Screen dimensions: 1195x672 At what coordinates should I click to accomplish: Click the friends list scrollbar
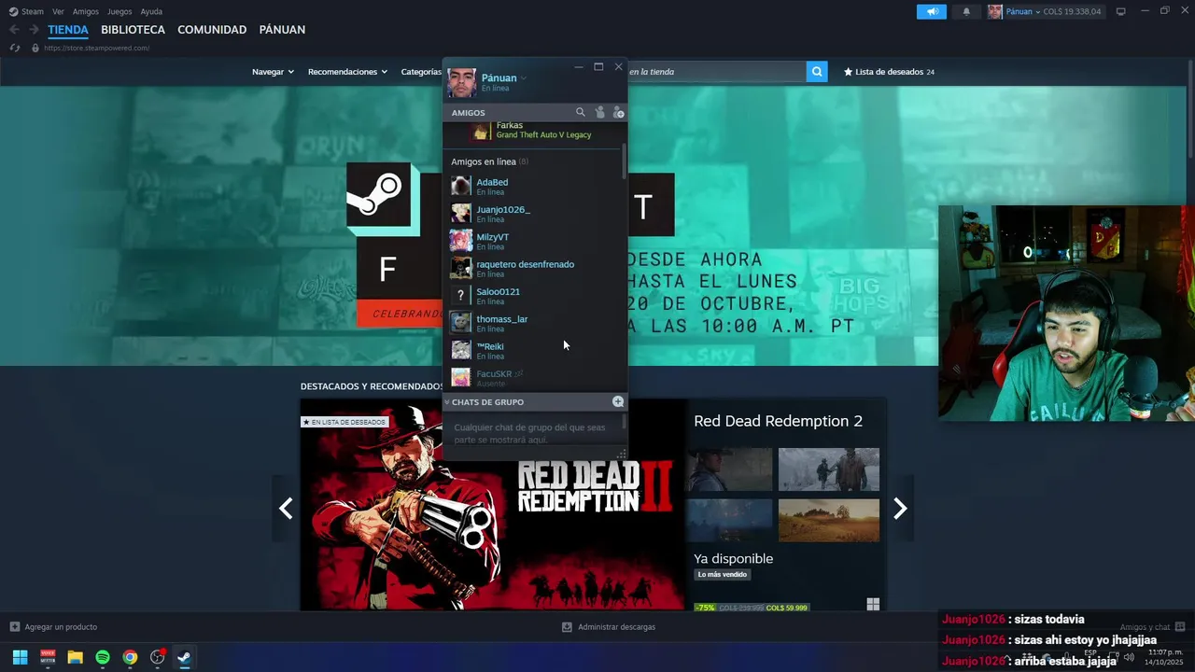click(624, 161)
